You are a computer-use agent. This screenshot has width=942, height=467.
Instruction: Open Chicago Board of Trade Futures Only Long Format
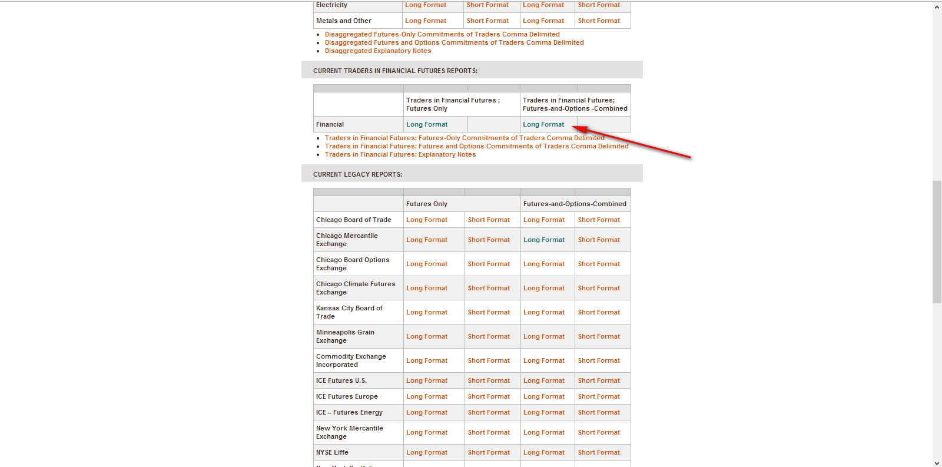click(427, 220)
